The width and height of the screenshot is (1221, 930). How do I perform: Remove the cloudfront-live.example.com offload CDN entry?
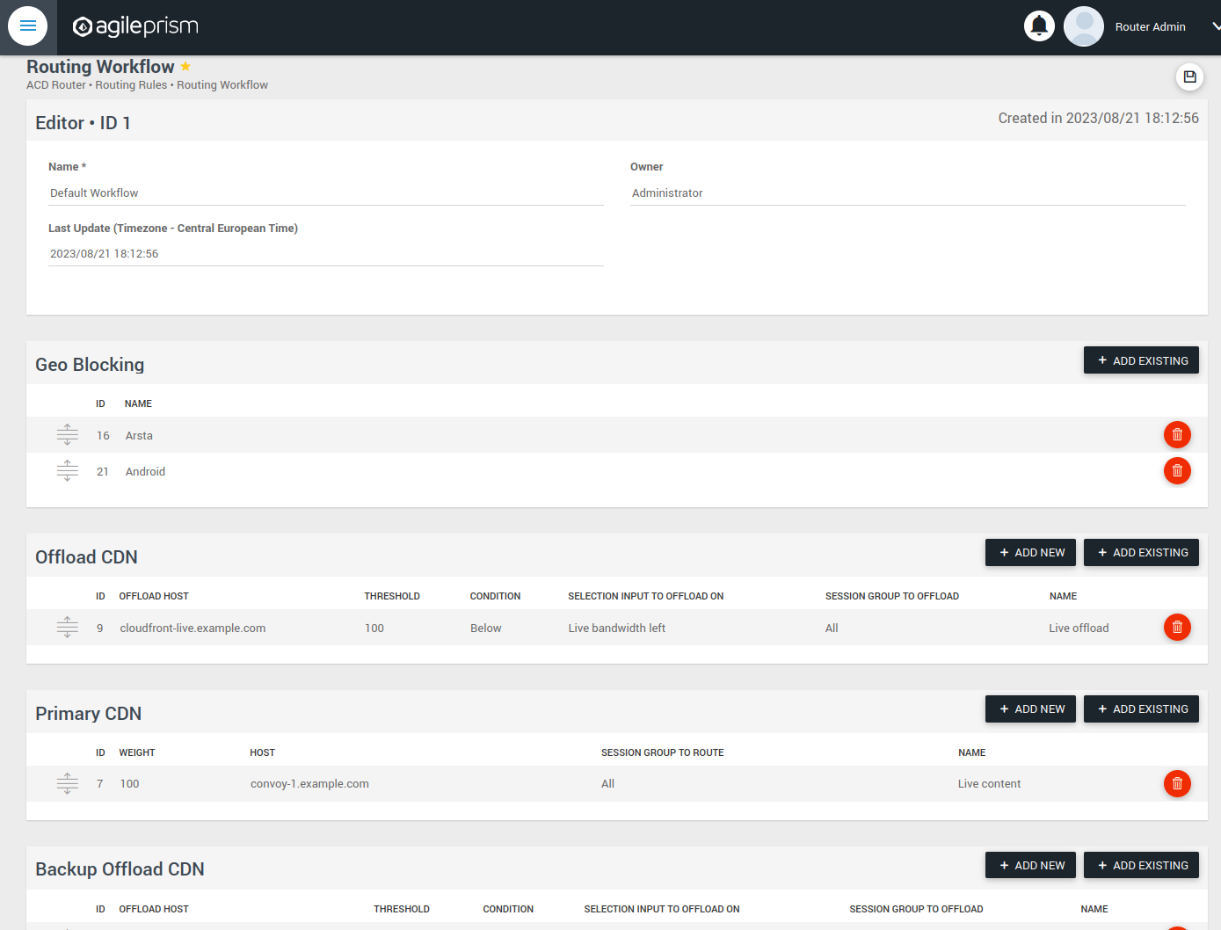point(1177,627)
